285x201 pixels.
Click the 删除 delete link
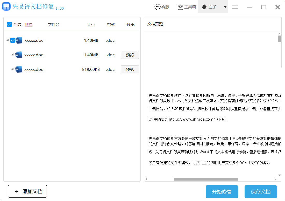[28, 24]
